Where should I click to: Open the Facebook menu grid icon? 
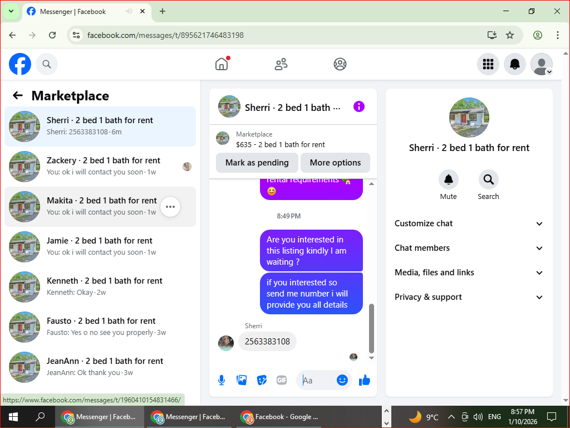point(488,64)
